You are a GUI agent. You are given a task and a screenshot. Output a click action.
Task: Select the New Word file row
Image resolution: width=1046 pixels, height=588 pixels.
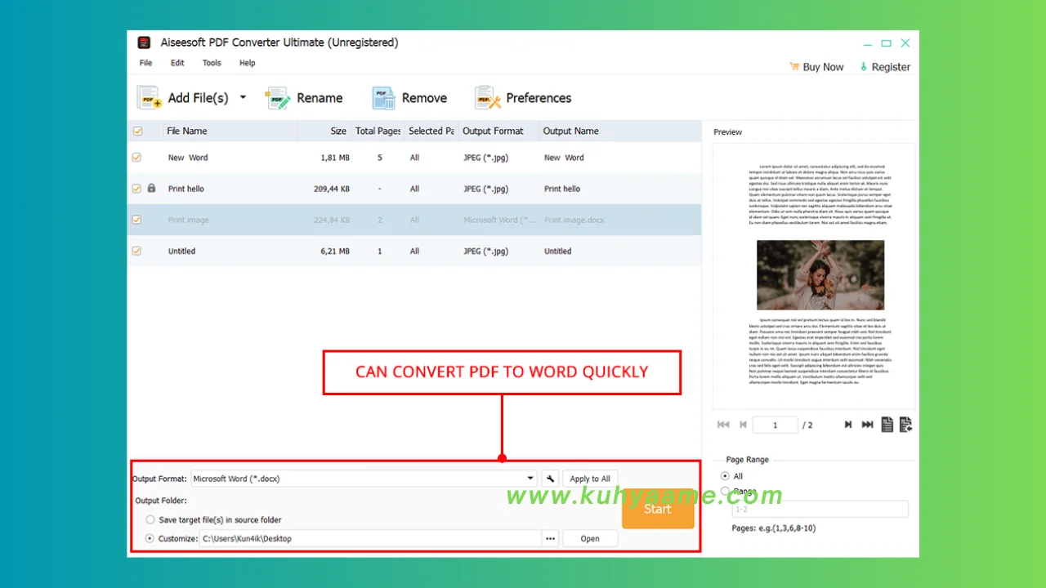click(414, 158)
